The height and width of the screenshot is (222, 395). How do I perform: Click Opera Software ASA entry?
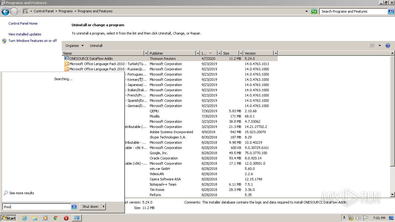pyautogui.click(x=165, y=179)
